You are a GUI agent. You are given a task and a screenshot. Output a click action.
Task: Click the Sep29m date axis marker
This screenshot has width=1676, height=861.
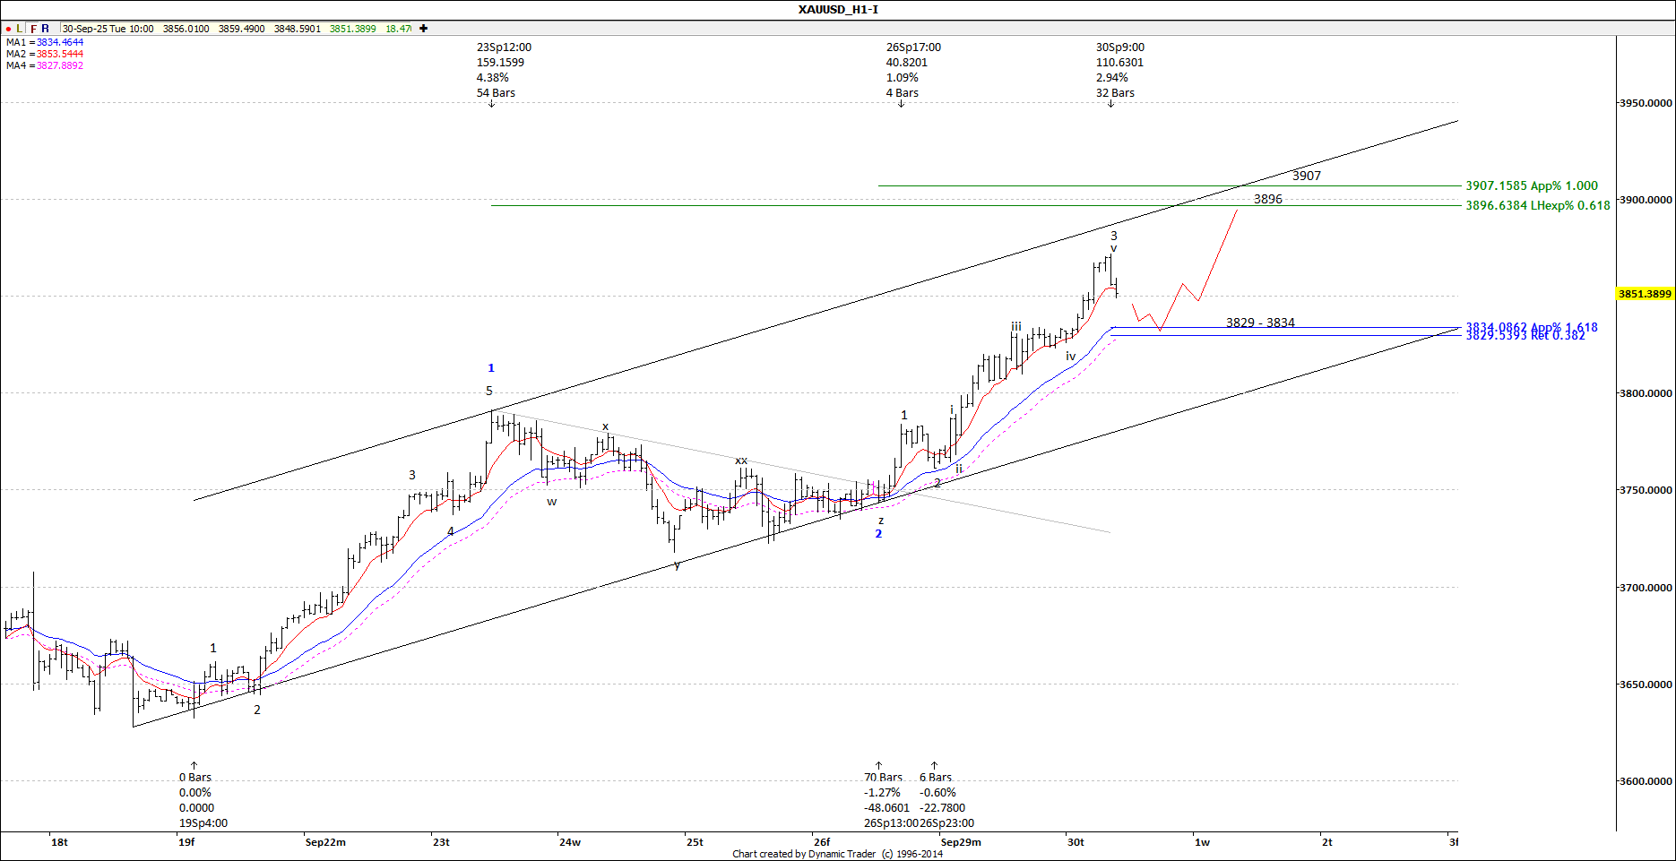point(961,842)
